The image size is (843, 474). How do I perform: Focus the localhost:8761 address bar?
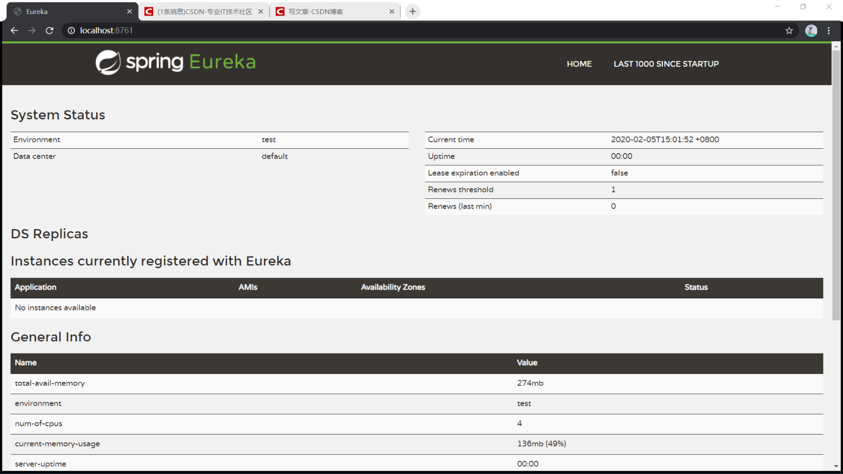pos(429,30)
